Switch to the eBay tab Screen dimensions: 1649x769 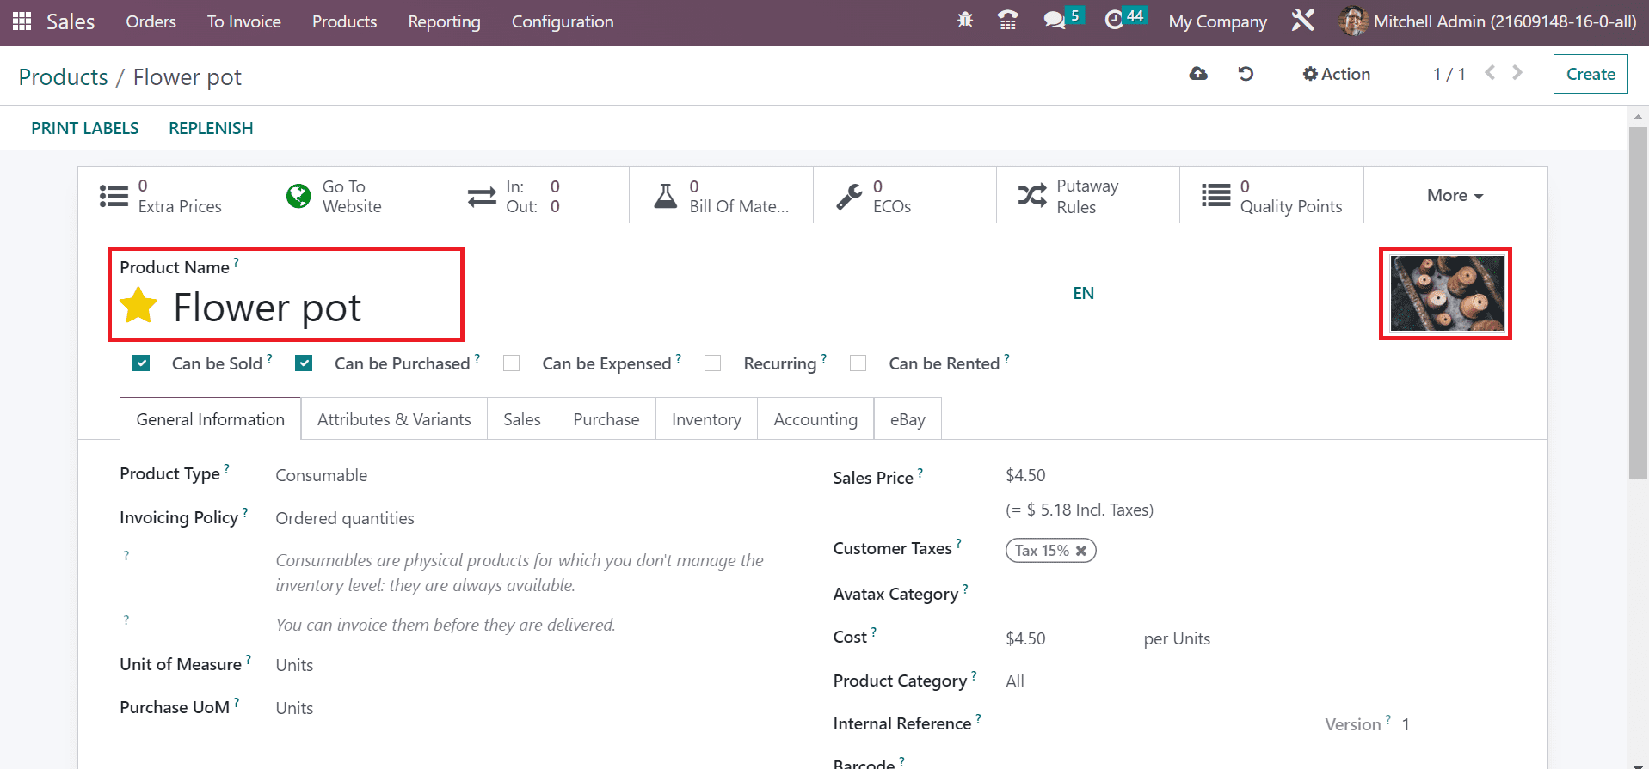908,419
